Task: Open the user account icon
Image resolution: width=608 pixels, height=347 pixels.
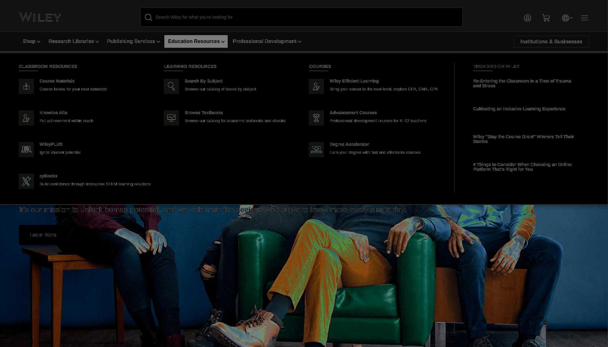Action: coord(528,18)
